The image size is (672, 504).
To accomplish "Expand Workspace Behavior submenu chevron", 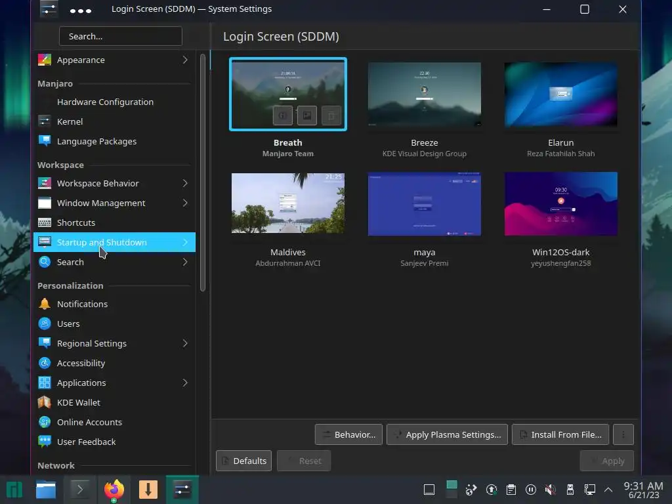I will pos(185,184).
